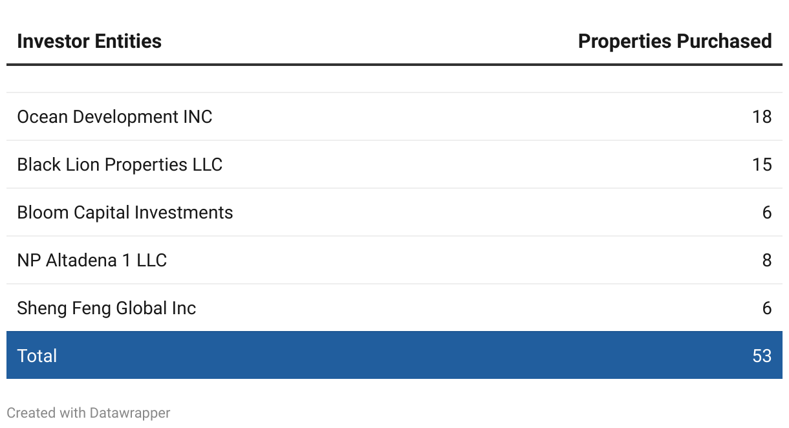Click the value 18 for Ocean Development

pos(762,116)
